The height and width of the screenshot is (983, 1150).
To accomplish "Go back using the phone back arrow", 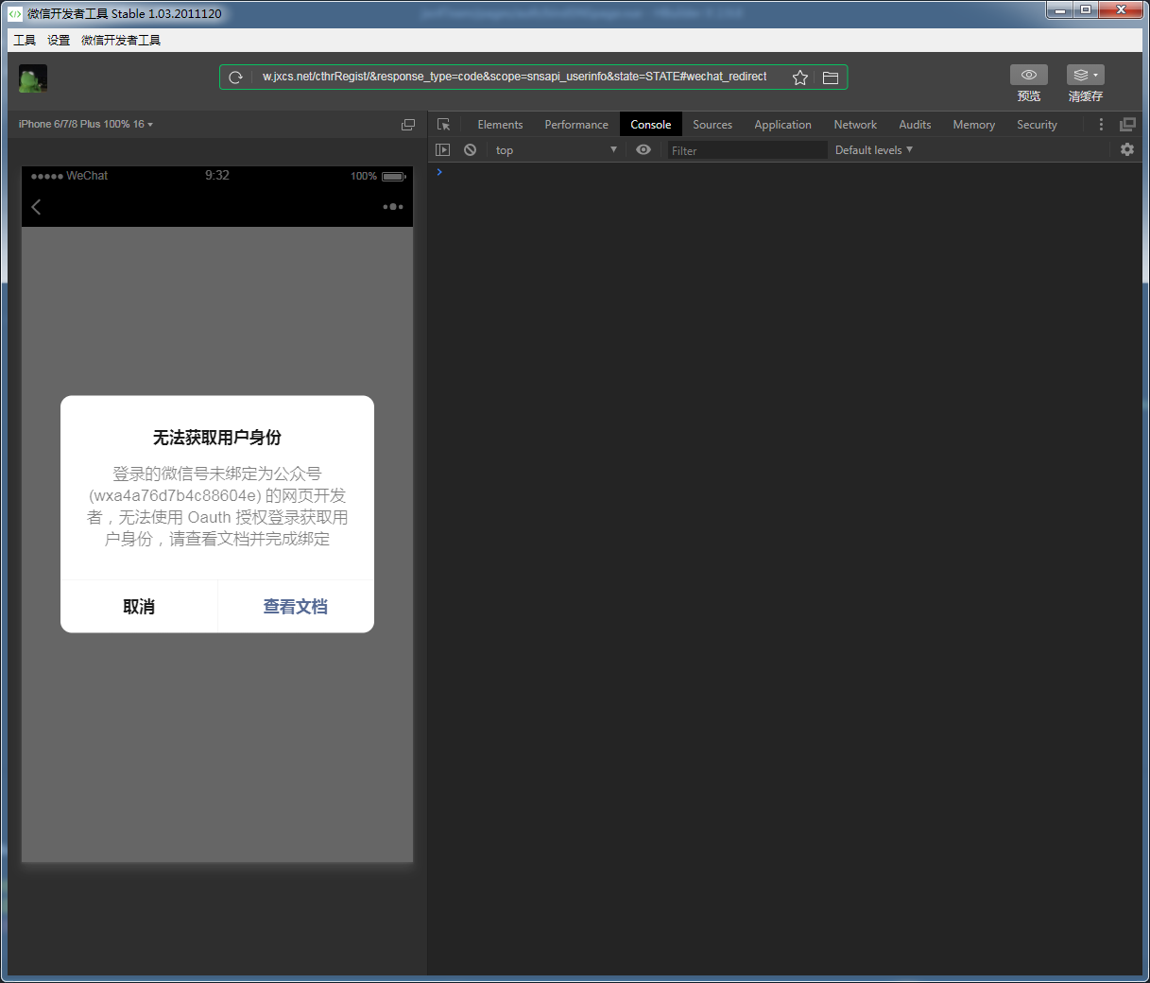I will pyautogui.click(x=37, y=207).
